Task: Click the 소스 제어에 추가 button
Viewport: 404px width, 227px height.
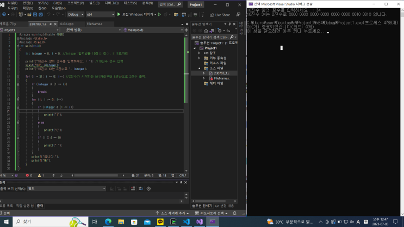Action: pos(171,213)
